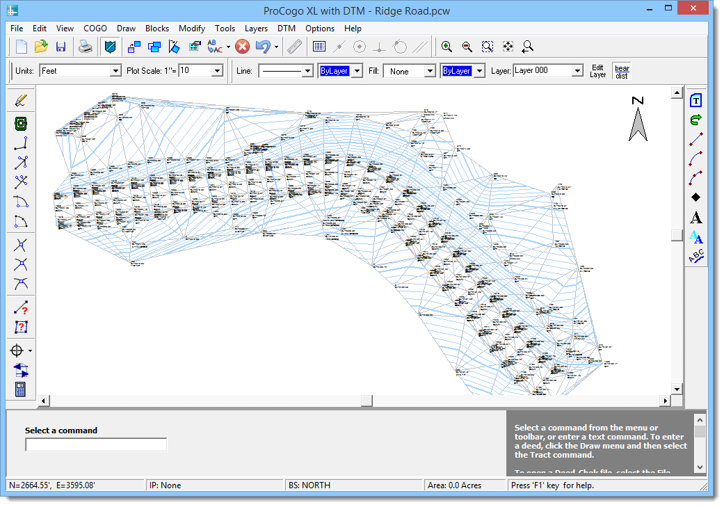The height and width of the screenshot is (507, 724).
Task: Click the Edit Layer button
Action: [x=597, y=71]
